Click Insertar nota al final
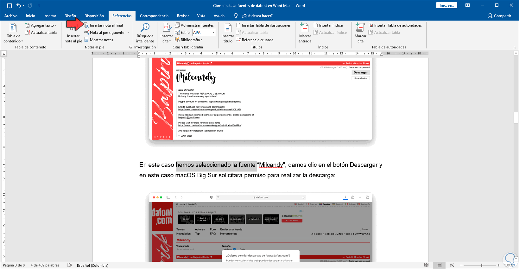 click(x=104, y=25)
